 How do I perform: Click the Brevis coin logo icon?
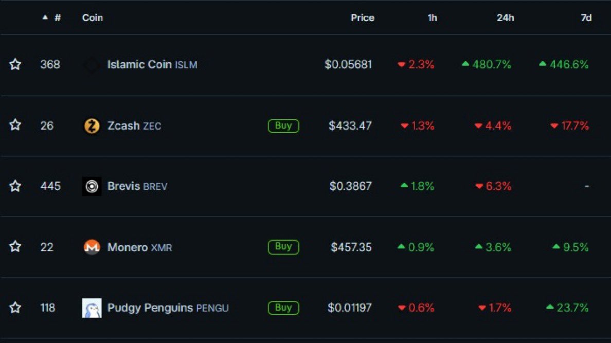(x=92, y=186)
